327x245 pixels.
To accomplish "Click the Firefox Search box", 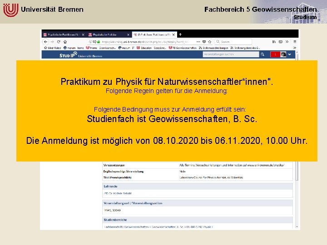I will (233, 42).
